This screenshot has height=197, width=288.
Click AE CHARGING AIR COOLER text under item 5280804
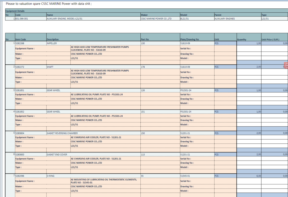(96, 137)
